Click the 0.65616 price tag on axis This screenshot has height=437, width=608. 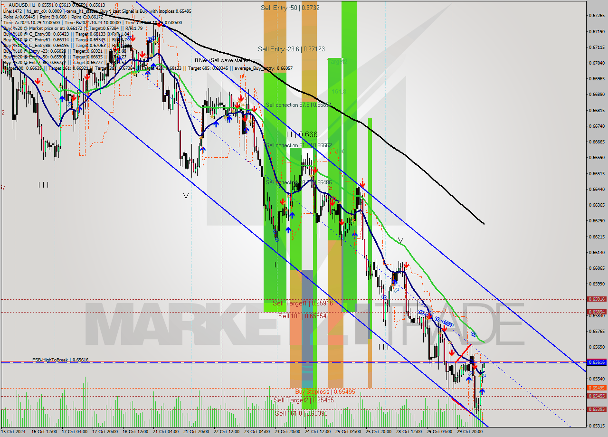tap(597, 362)
